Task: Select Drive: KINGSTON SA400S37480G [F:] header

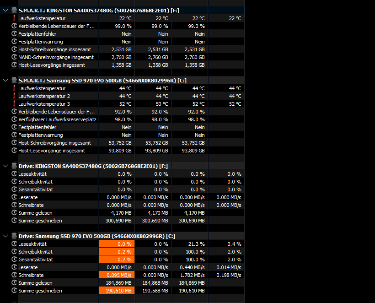Action: coord(93,166)
